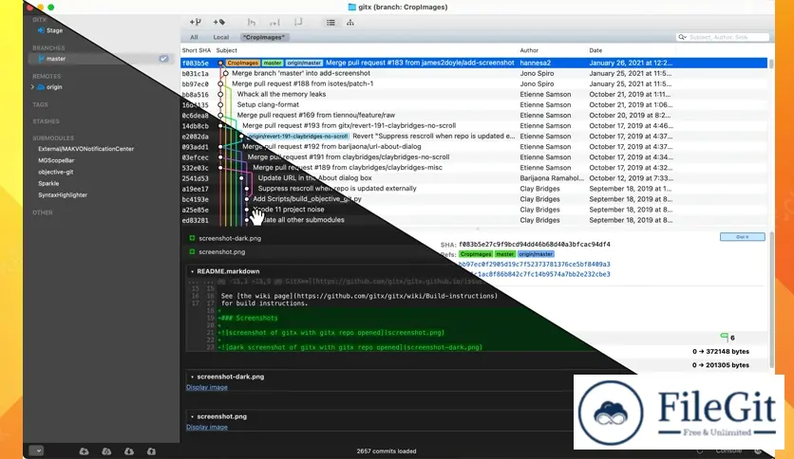Click the Create Branch toolbar icon
The image size is (794, 459).
[195, 22]
